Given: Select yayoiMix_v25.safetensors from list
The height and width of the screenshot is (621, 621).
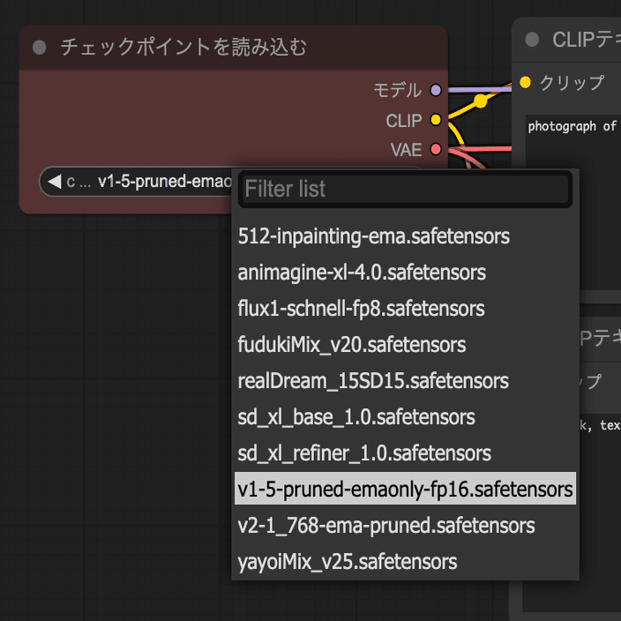Looking at the screenshot, I should (405, 562).
